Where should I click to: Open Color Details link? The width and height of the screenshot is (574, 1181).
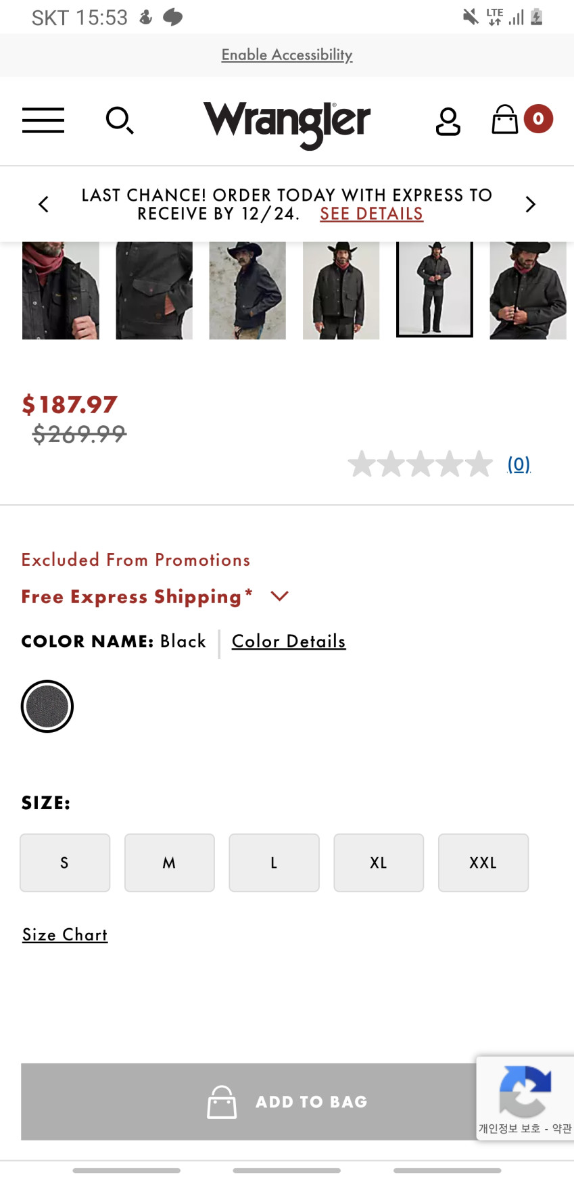click(x=289, y=641)
